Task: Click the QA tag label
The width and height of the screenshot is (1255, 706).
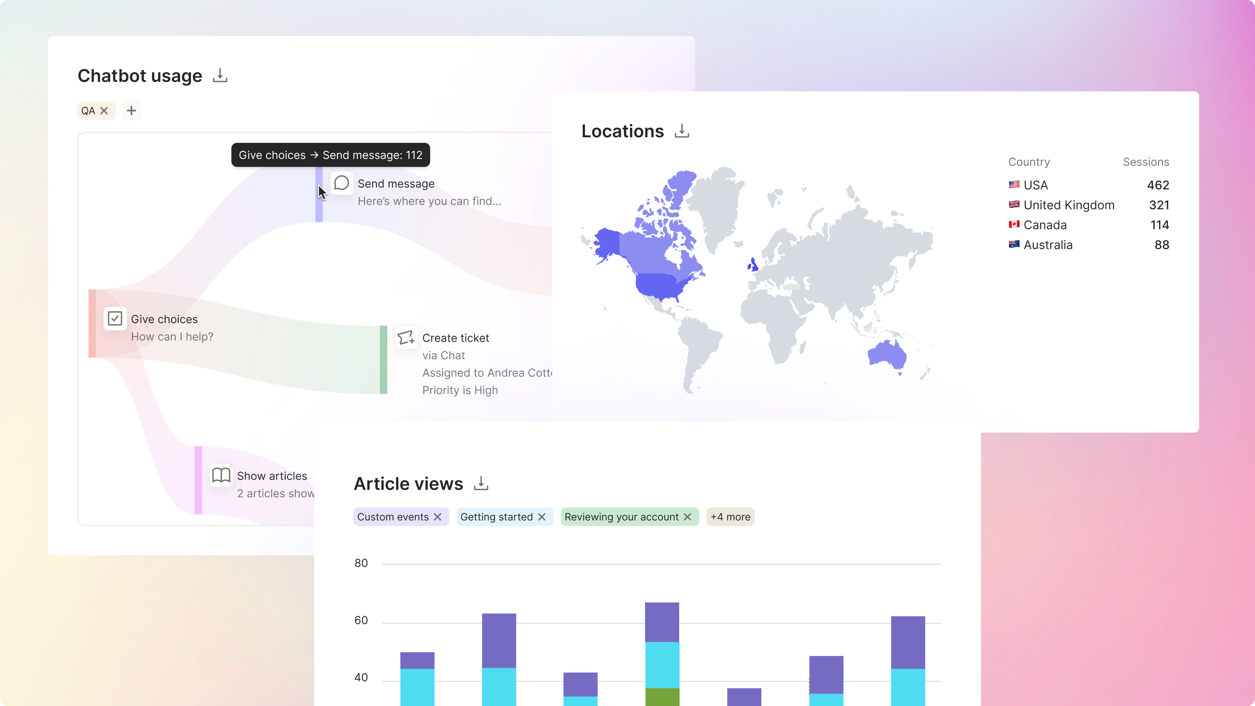Action: 88,110
